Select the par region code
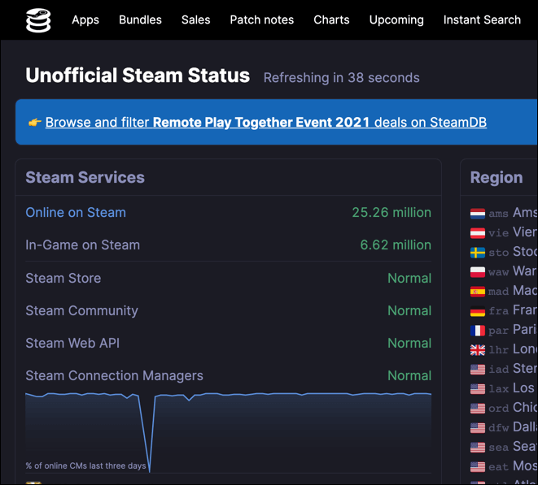 499,331
